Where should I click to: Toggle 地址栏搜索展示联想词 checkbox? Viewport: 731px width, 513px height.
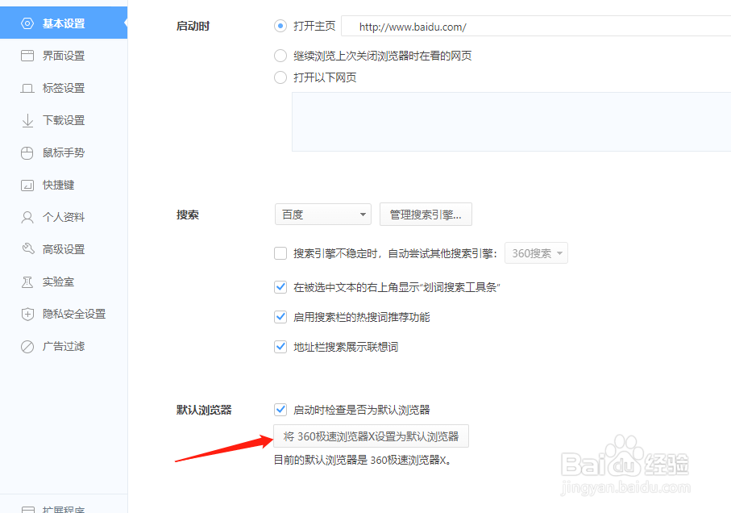point(280,347)
